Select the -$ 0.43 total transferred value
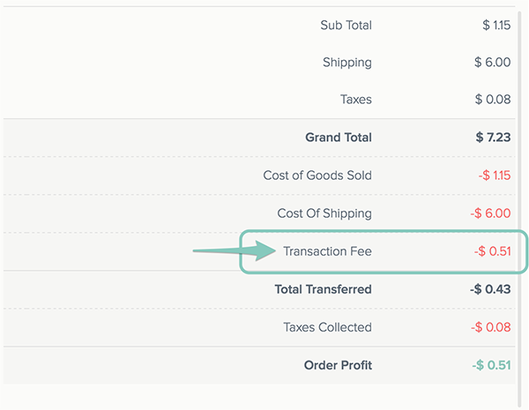 click(490, 289)
